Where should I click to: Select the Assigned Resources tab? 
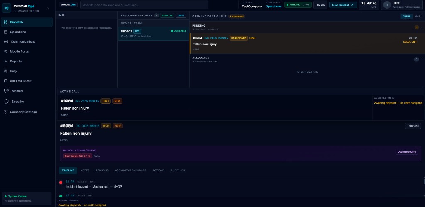tap(130, 170)
